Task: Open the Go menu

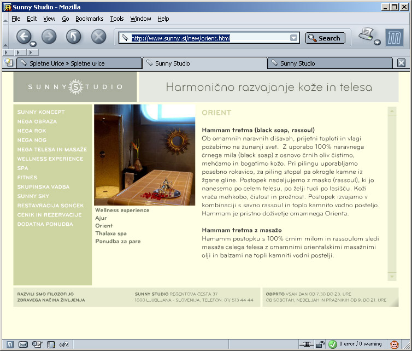Action: point(66,19)
